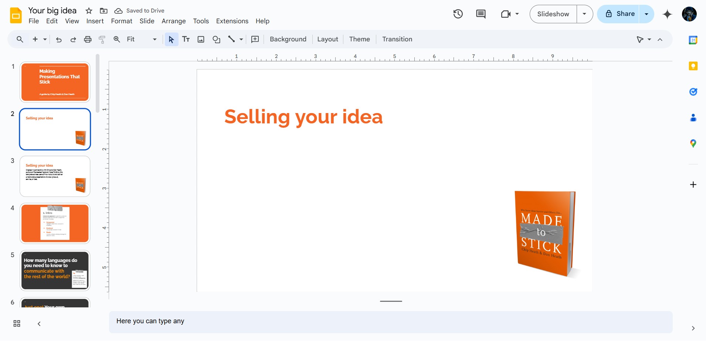This screenshot has height=341, width=706.
Task: Select the Selling your idea title text
Action: [x=303, y=117]
